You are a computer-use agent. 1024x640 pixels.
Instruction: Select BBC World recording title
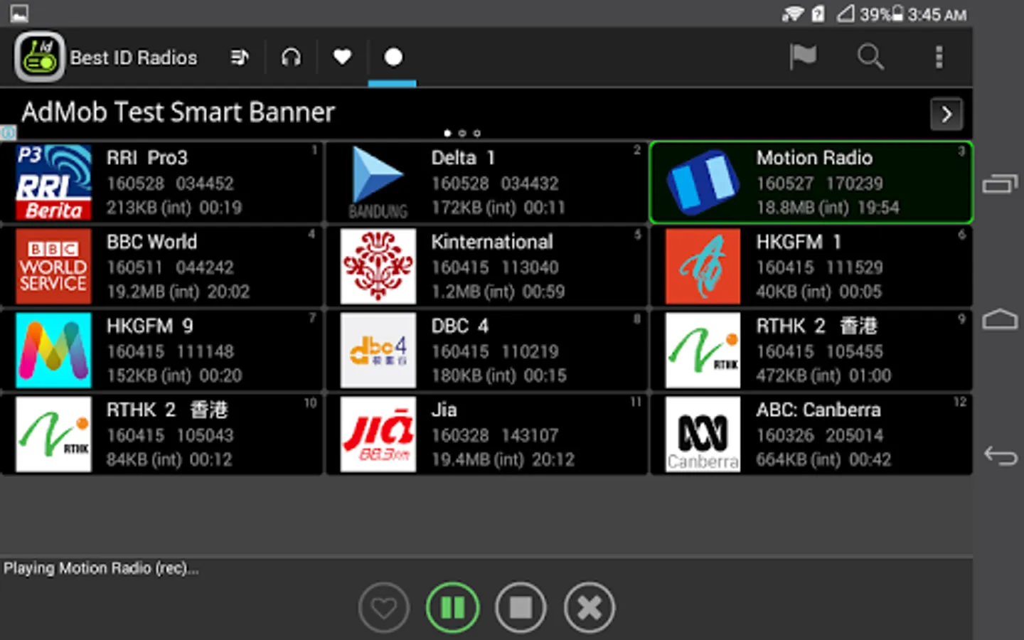[x=151, y=242]
